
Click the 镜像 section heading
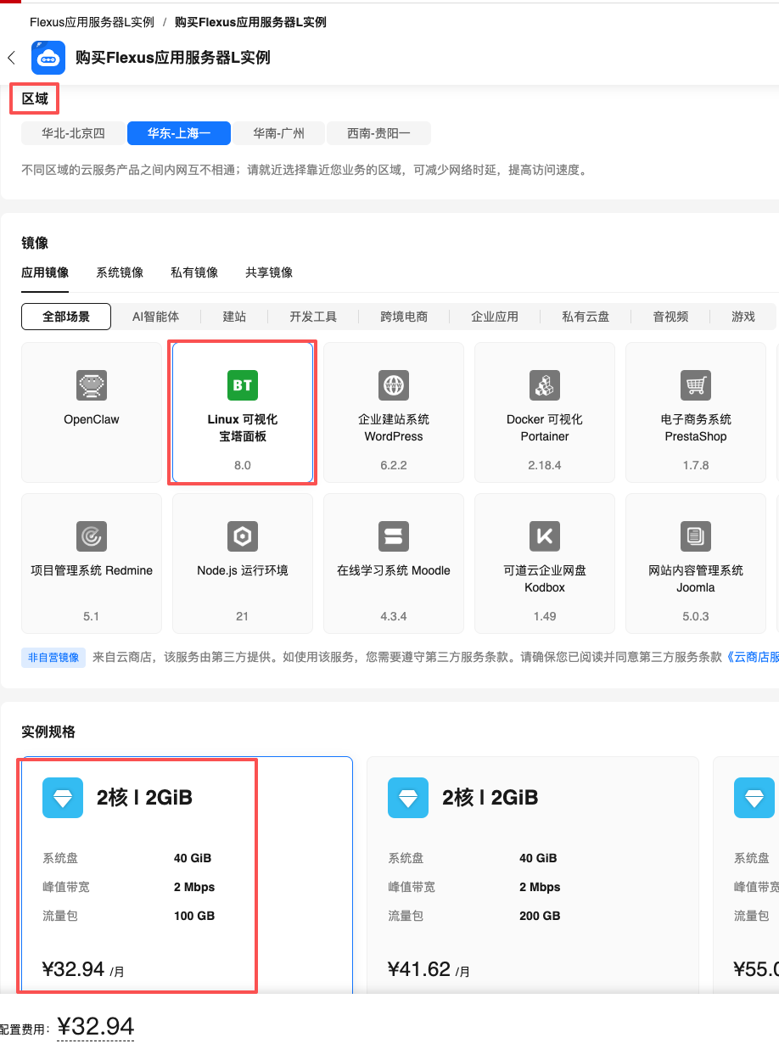tap(35, 243)
